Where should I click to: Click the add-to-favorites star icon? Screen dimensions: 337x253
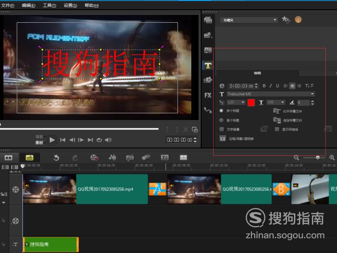286,20
